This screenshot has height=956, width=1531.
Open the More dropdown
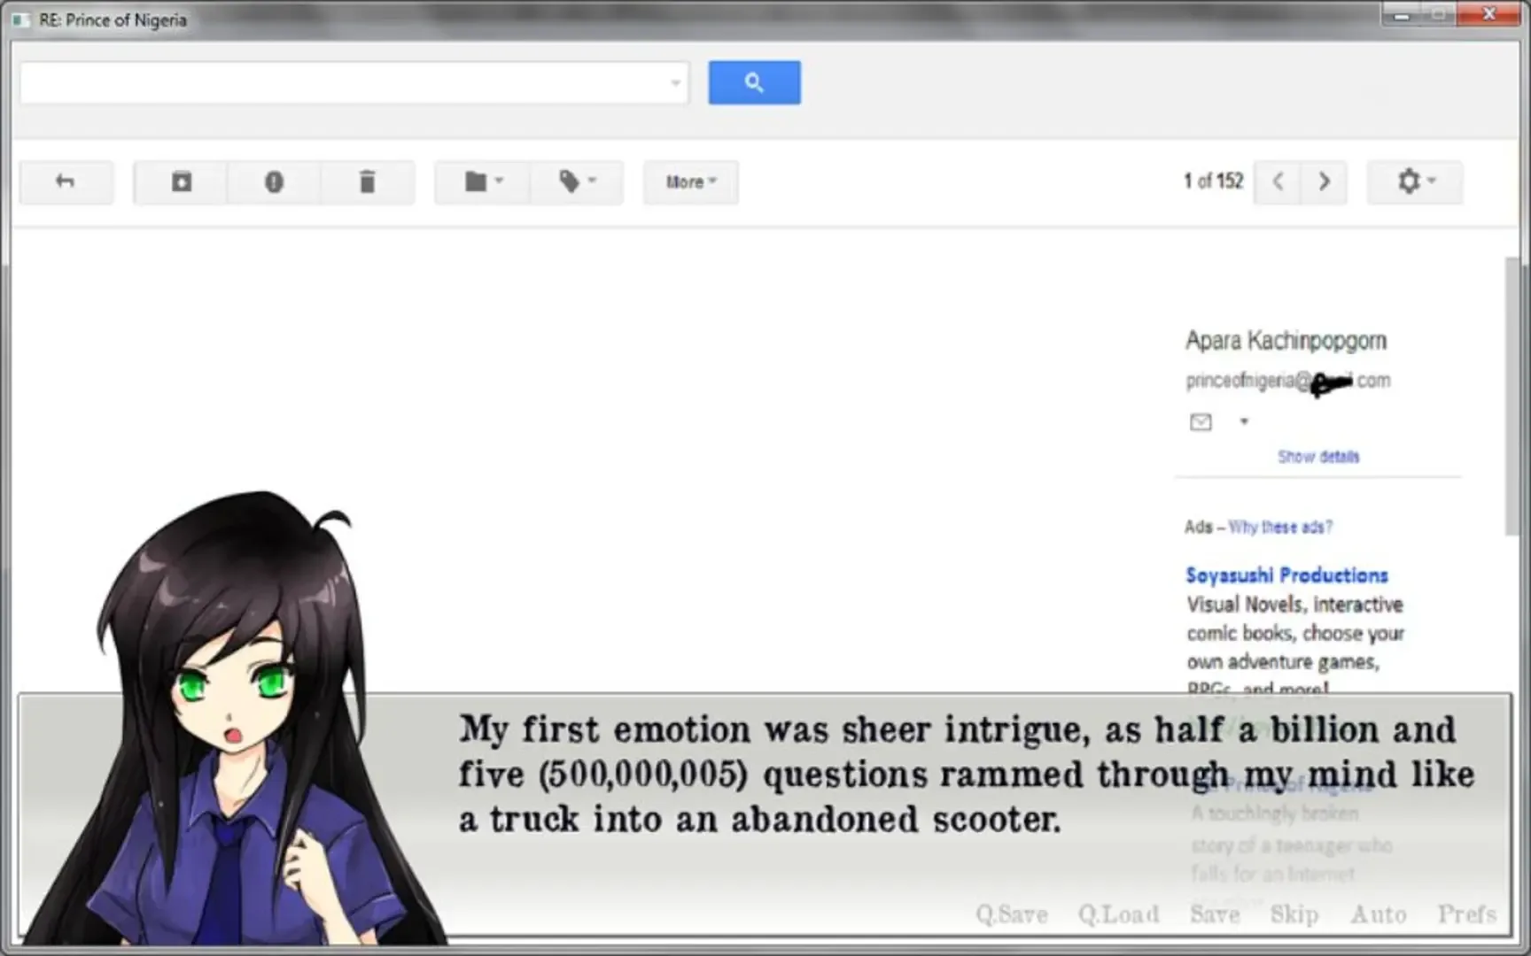[690, 181]
